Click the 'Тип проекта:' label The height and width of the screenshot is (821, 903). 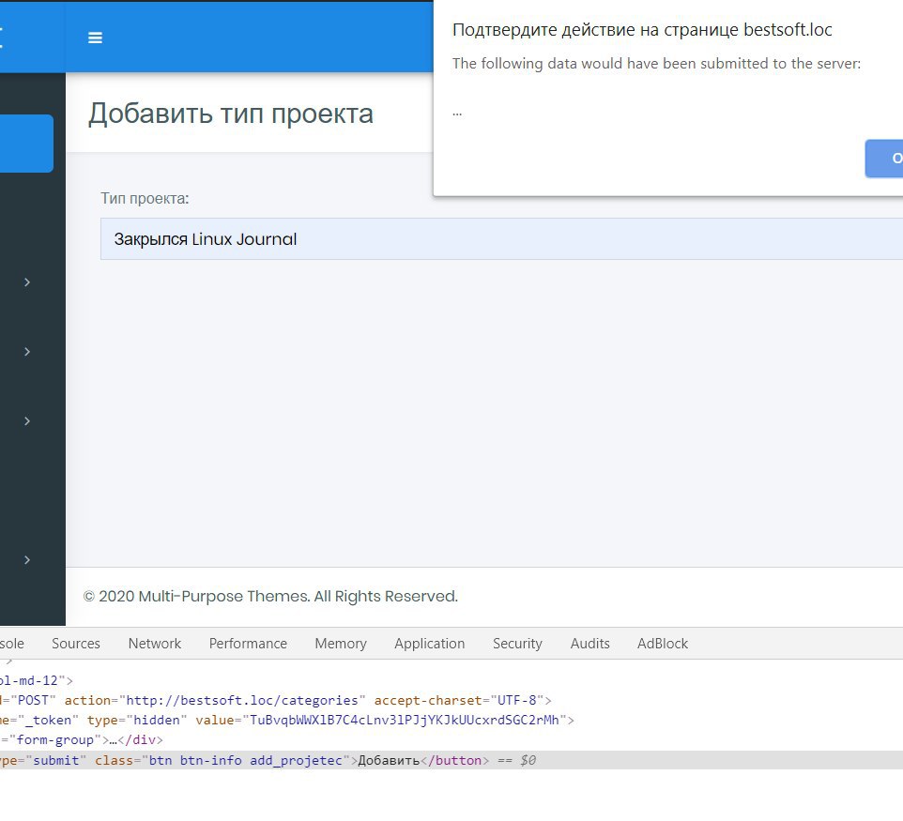145,199
